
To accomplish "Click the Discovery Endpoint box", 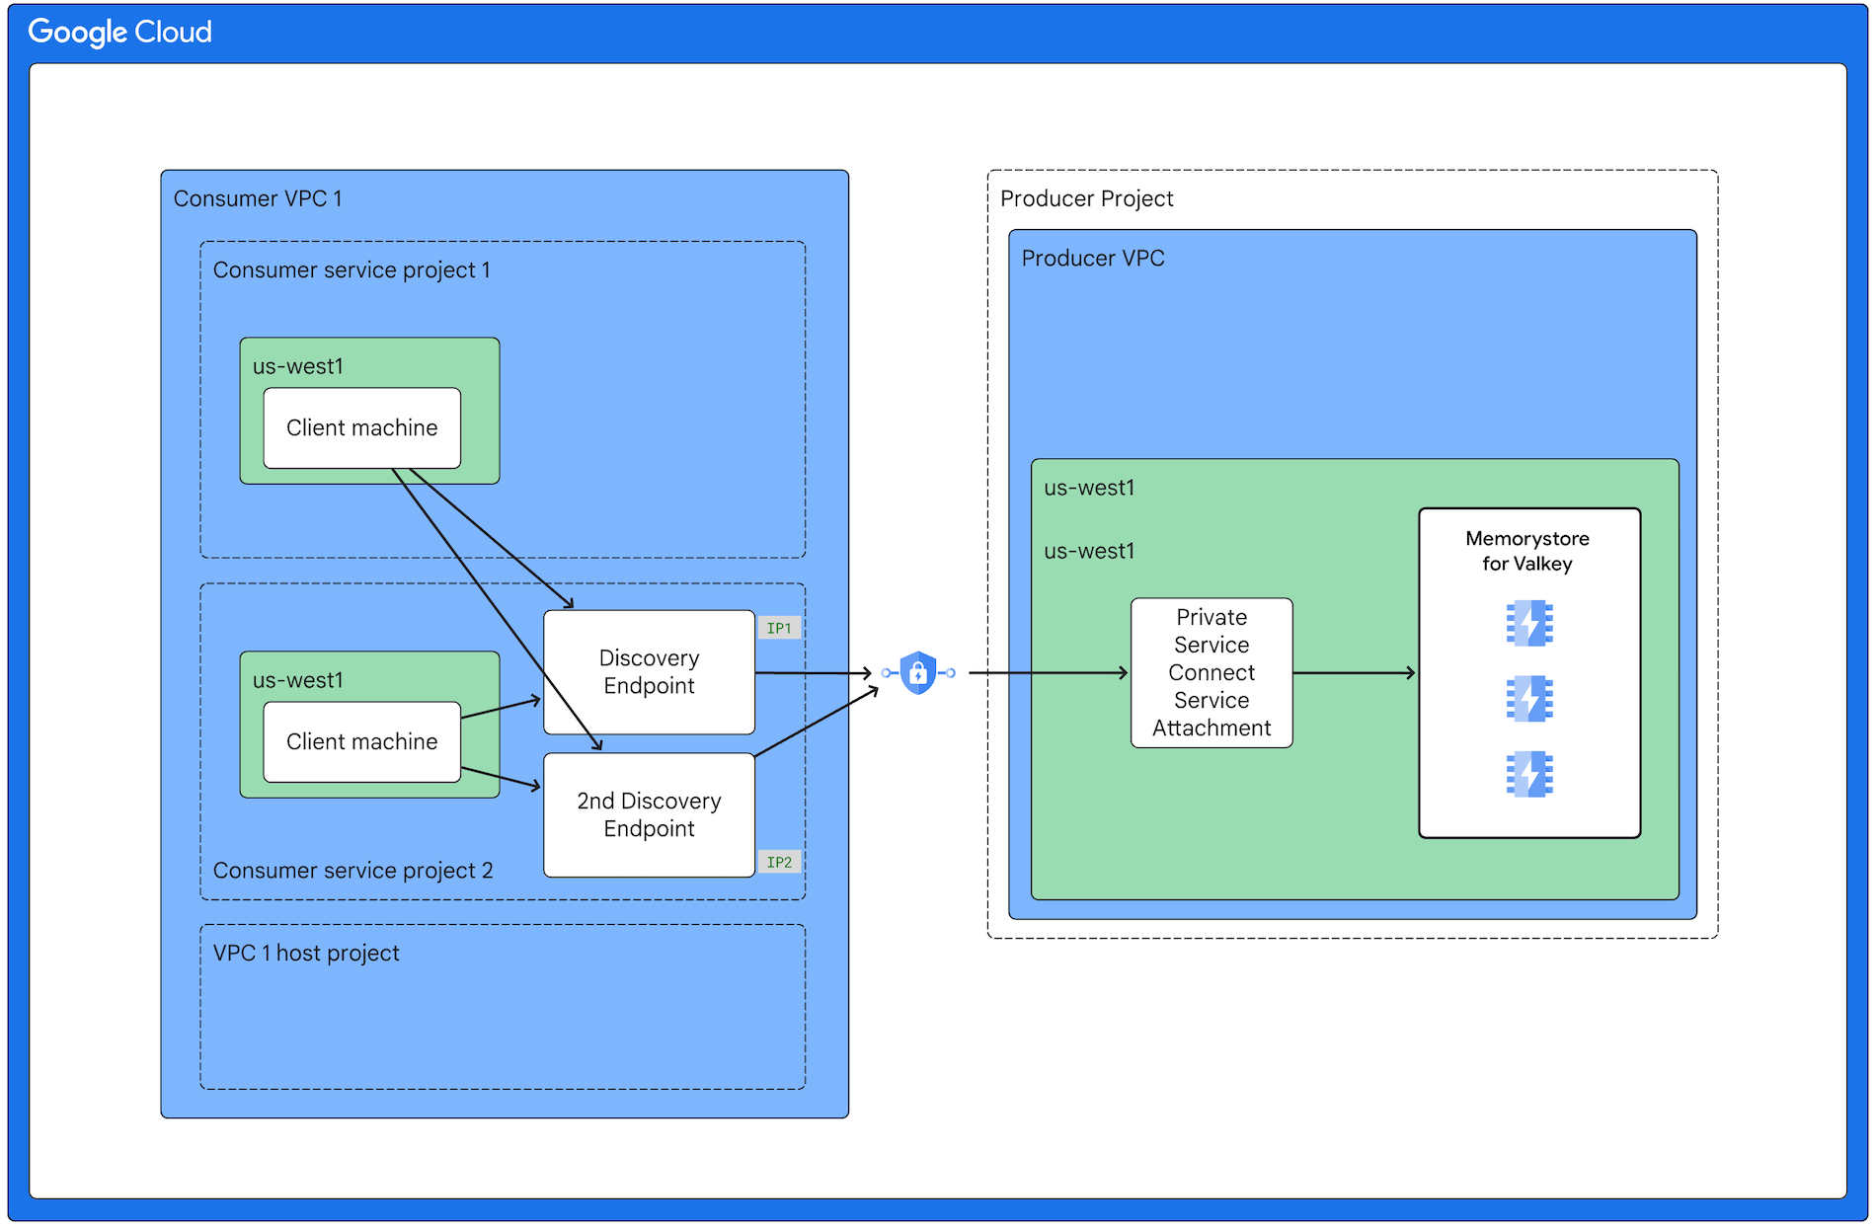I will 648,672.
